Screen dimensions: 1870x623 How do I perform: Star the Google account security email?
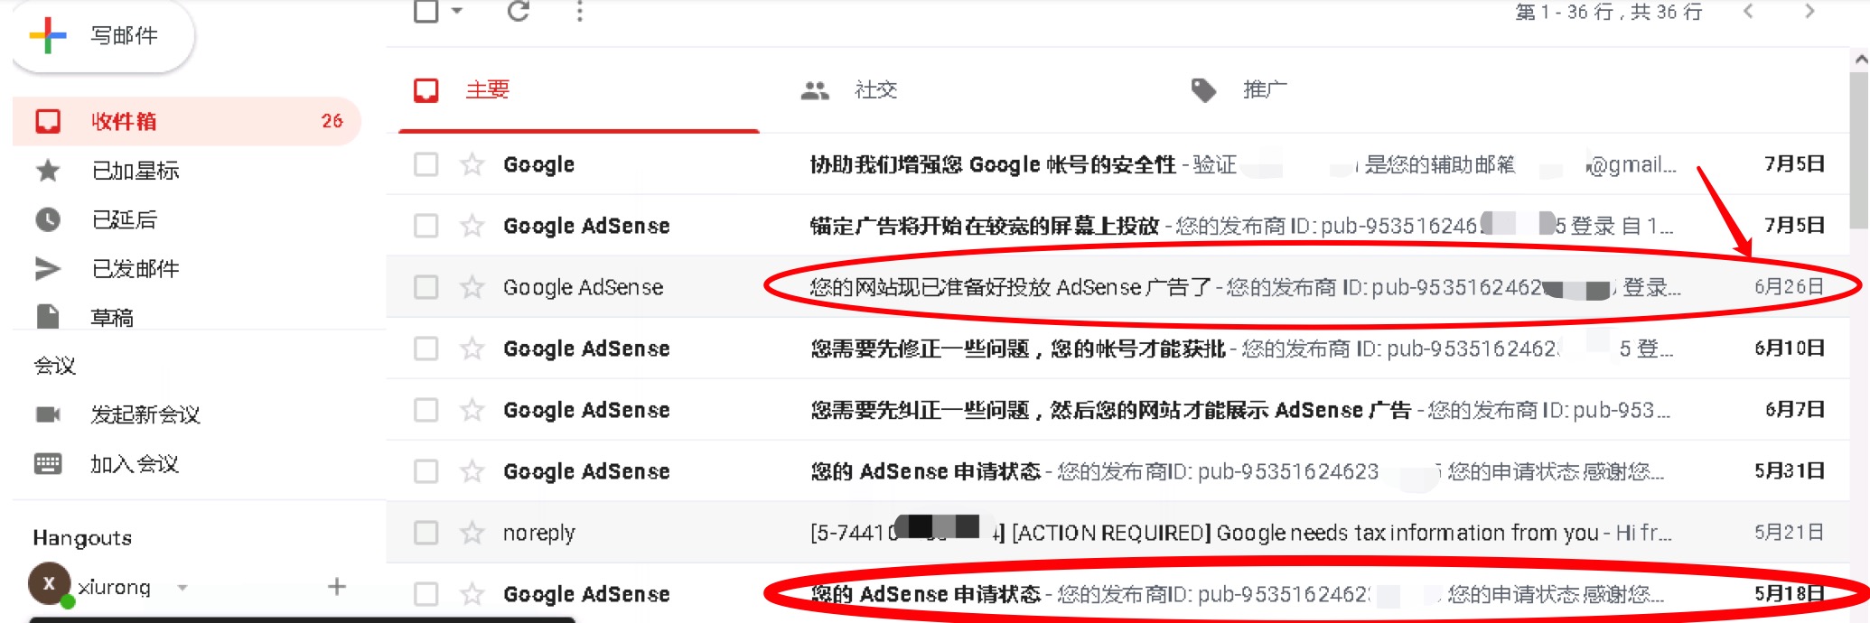tap(472, 164)
